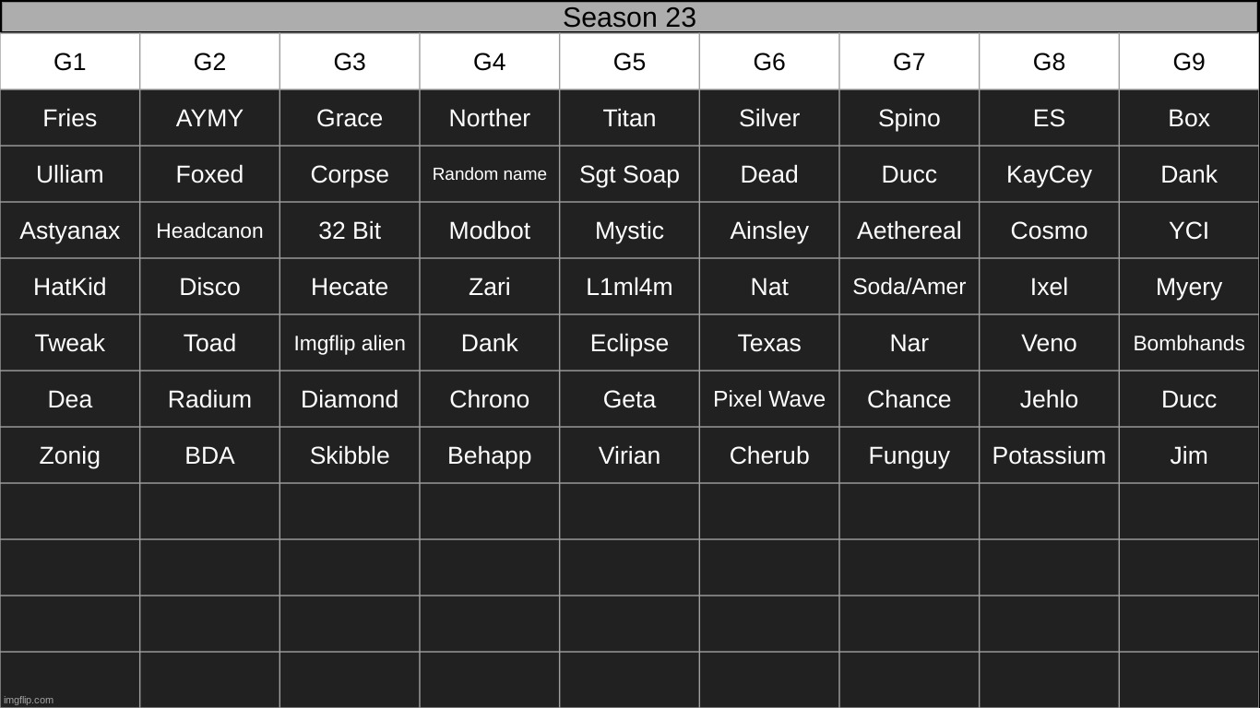Image resolution: width=1260 pixels, height=708 pixels.
Task: Select the Aethereal cell
Action: tap(909, 230)
